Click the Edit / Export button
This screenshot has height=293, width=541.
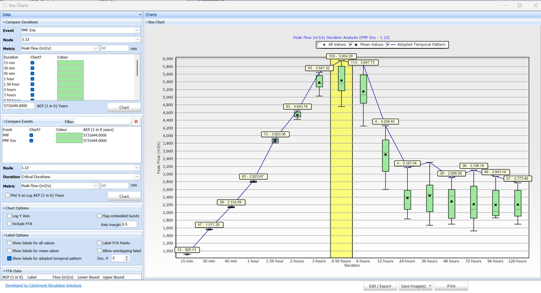click(380, 286)
